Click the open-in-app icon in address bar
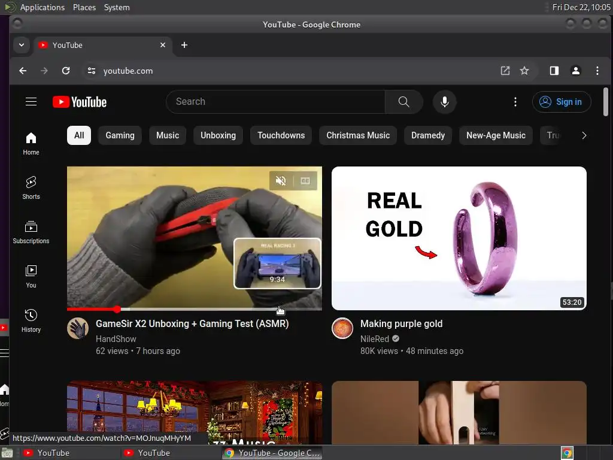613x460 pixels. pyautogui.click(x=505, y=71)
